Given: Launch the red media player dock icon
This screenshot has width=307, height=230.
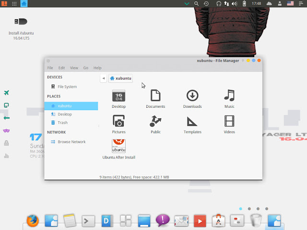Looking at the screenshot, I should 200,221.
